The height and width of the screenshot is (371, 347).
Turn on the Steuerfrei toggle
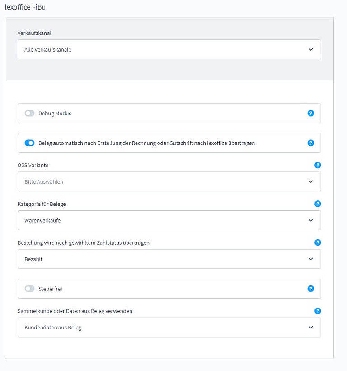[x=29, y=289]
